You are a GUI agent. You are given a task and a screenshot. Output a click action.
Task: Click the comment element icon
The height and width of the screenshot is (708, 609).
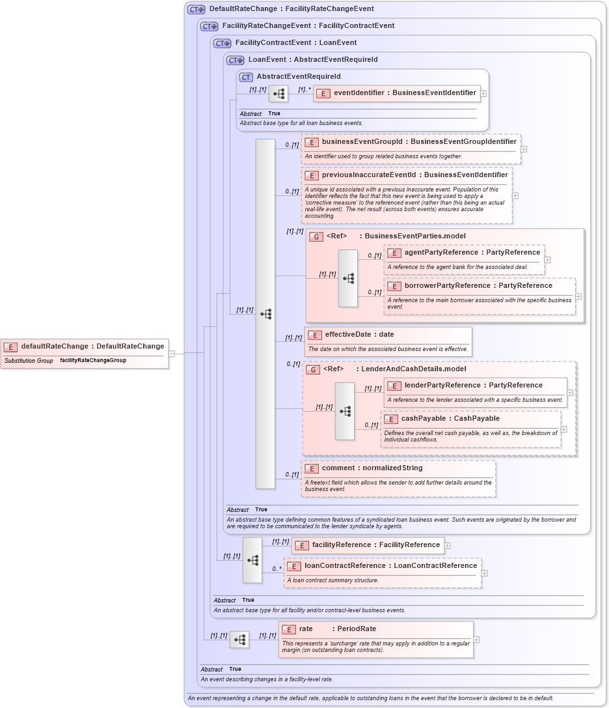(x=312, y=468)
